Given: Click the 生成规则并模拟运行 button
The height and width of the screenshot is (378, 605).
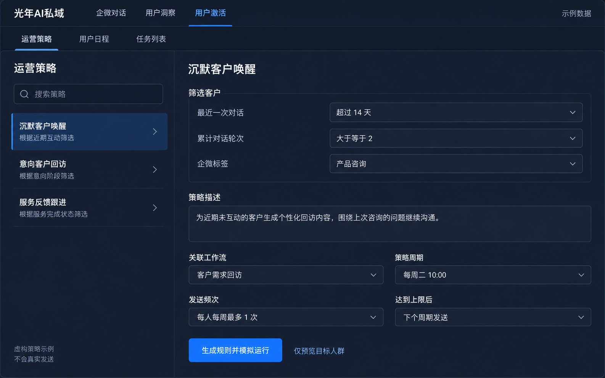Looking at the screenshot, I should (235, 350).
